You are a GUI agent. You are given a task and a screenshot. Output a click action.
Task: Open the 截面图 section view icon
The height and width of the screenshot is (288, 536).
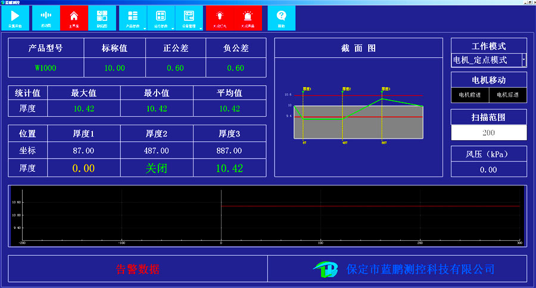[x=102, y=16]
